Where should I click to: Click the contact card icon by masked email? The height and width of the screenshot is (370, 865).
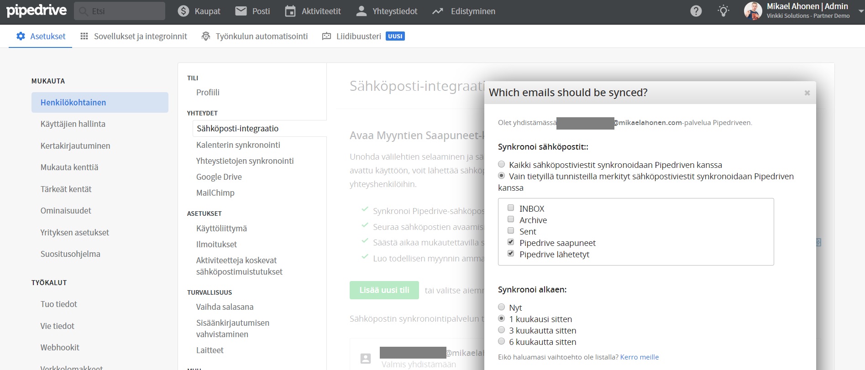point(366,359)
